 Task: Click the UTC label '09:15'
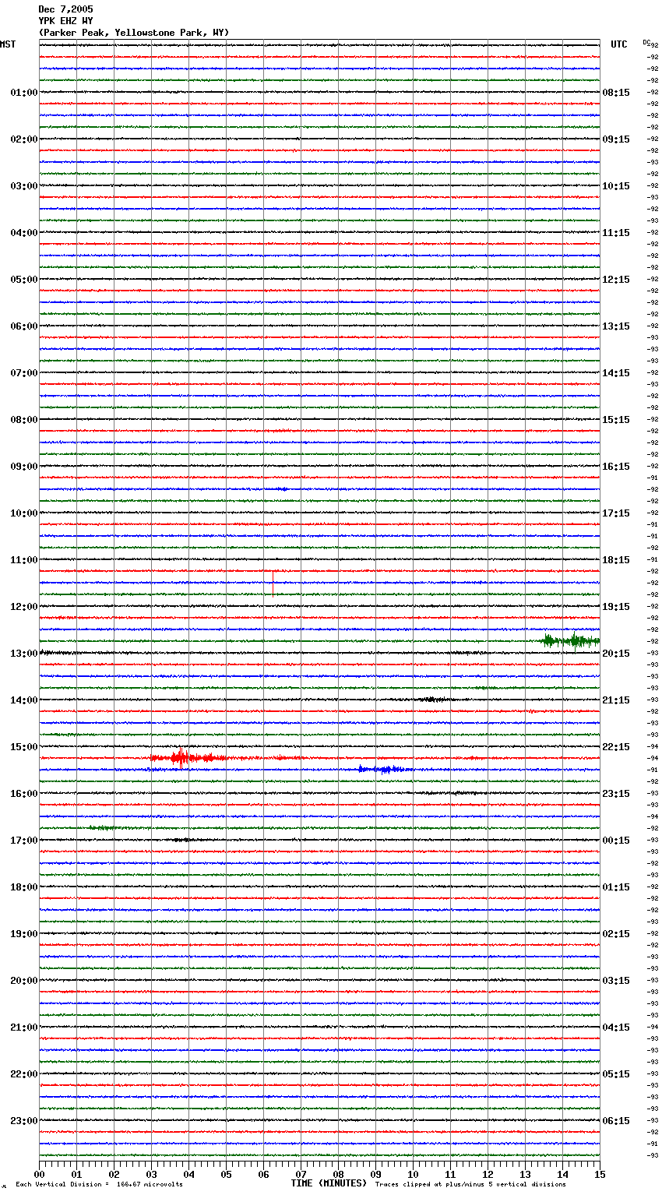tap(616, 139)
